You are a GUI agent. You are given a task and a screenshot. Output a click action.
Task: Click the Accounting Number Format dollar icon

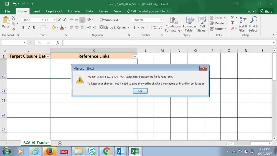tap(134, 27)
